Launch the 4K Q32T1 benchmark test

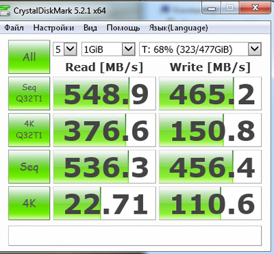click(x=29, y=130)
